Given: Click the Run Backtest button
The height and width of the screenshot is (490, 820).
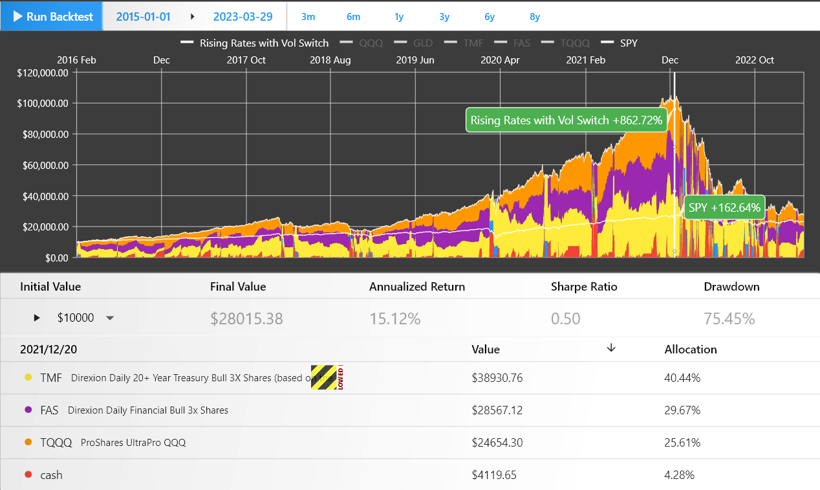Looking at the screenshot, I should 51,16.
